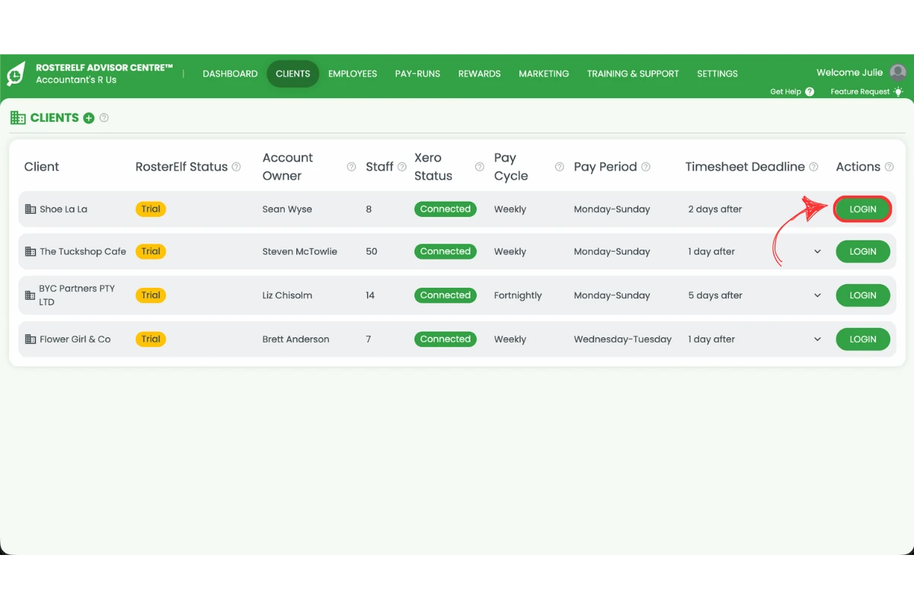This screenshot has width=914, height=609.
Task: Click help icon next to Xero Status
Action: [x=479, y=167]
